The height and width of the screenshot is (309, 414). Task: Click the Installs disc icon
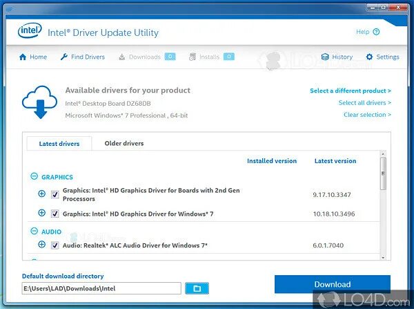pyautogui.click(x=193, y=57)
